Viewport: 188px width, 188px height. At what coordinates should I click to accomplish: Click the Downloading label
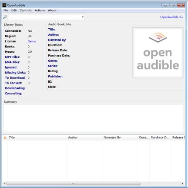[15, 88]
